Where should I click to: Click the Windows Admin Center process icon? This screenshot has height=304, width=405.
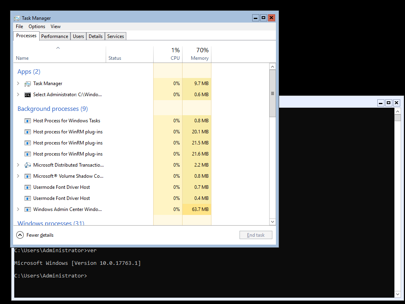tap(27, 209)
